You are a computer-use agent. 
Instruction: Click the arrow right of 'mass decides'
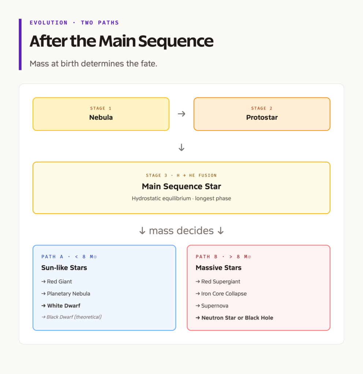pos(221,231)
